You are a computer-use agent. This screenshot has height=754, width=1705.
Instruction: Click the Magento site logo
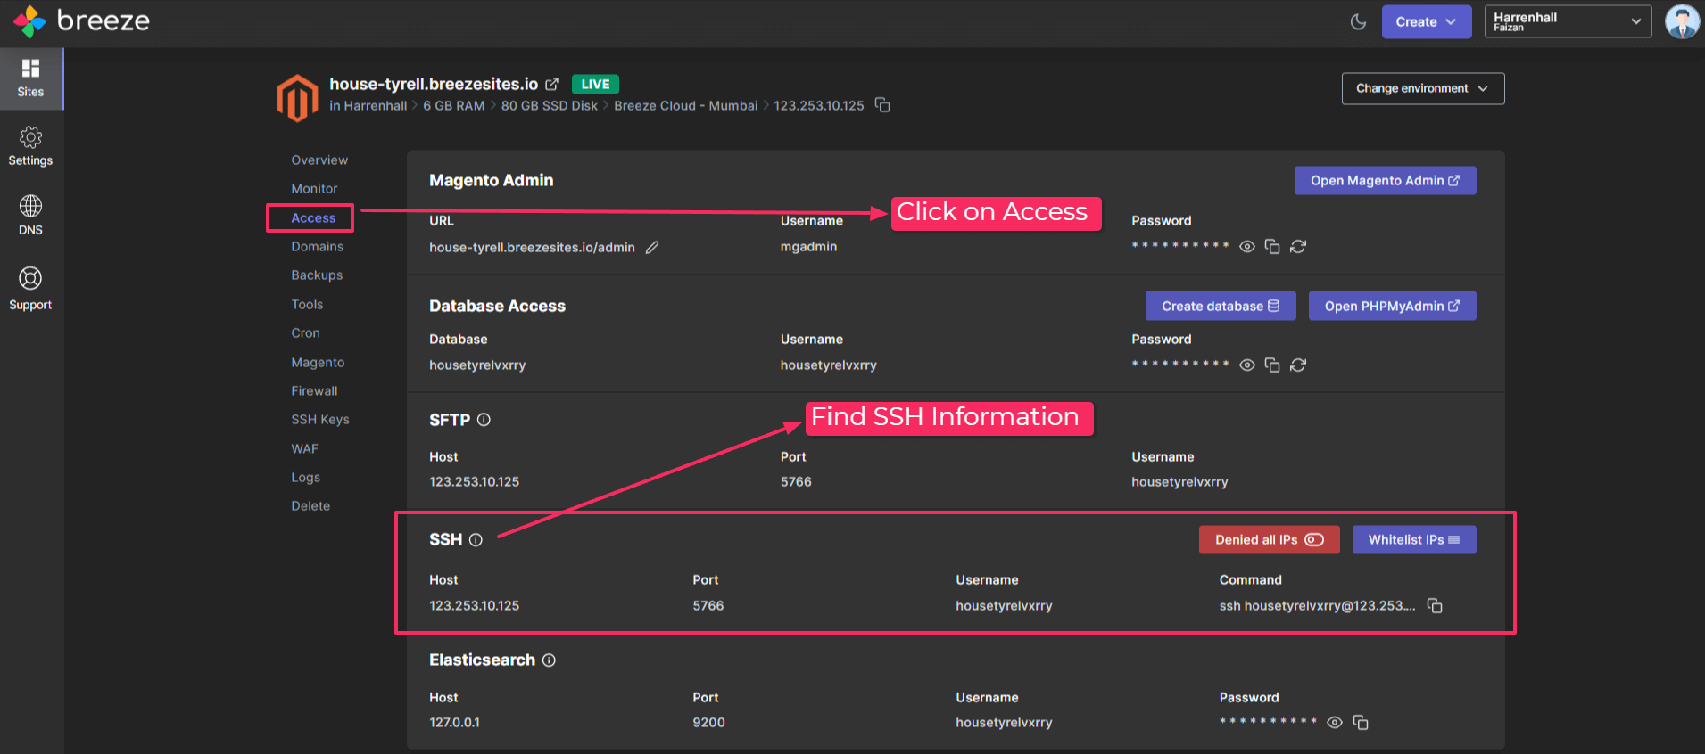pos(297,97)
